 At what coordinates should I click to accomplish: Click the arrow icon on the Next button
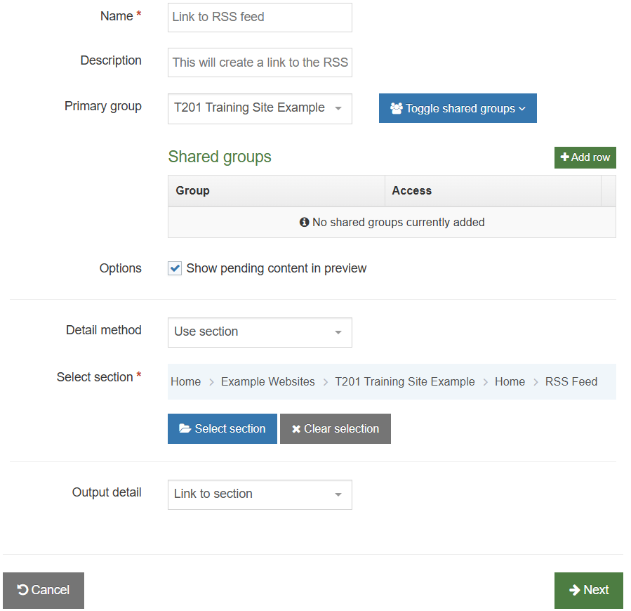pos(577,590)
